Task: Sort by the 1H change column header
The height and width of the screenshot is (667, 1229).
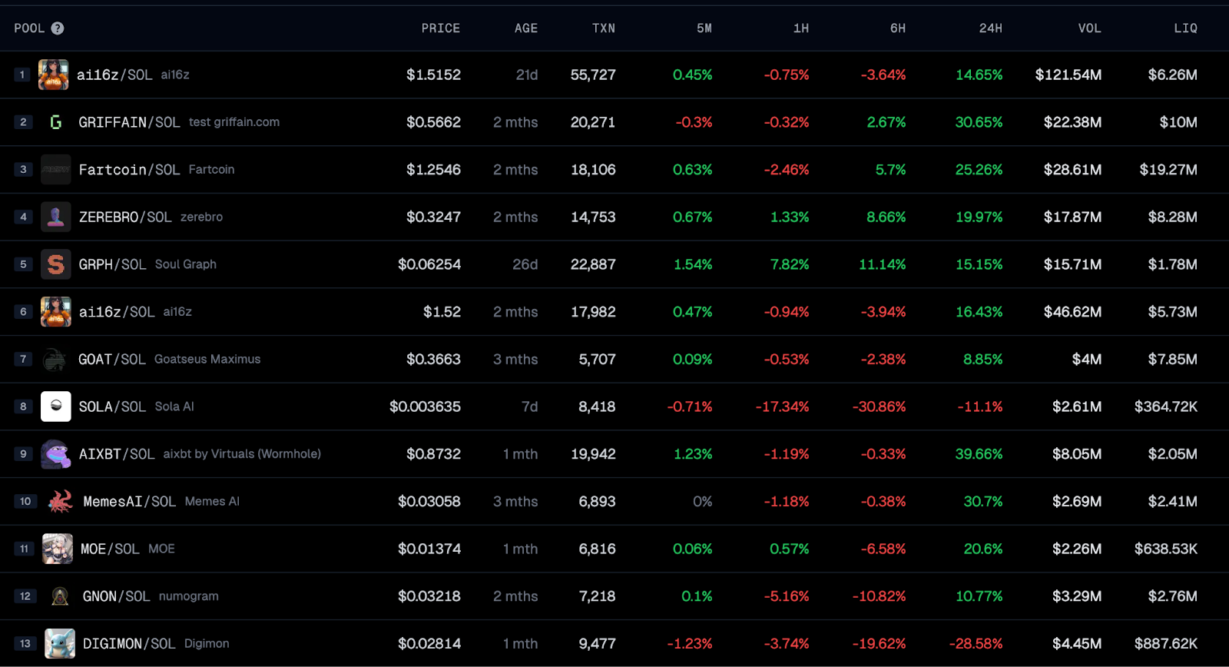Action: click(x=801, y=28)
